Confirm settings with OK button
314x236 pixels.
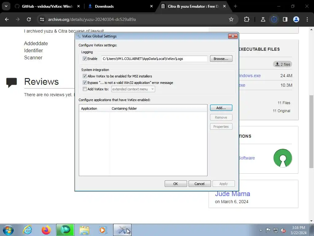[176, 184]
